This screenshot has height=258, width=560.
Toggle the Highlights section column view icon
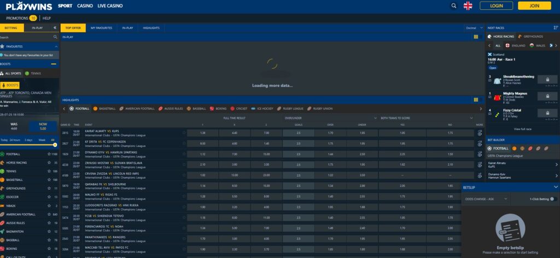click(x=476, y=100)
